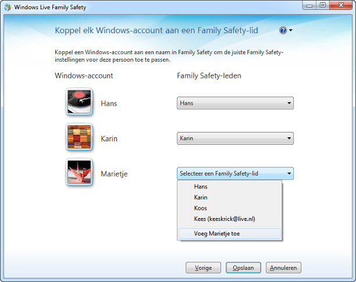Screen dimensions: 356x282
Task: Choose Koos in the dropdown list
Action: (x=230, y=208)
